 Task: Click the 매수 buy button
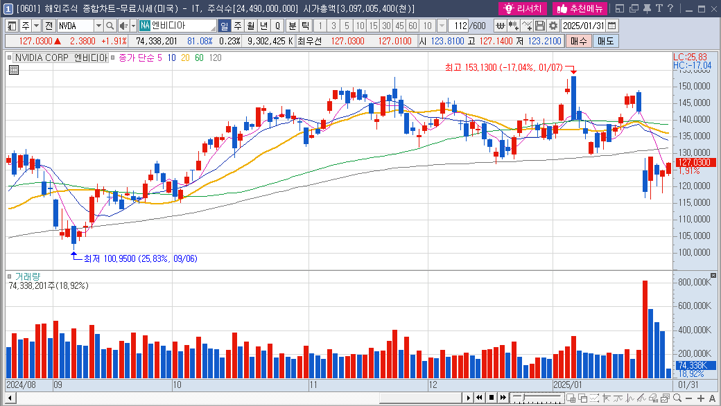579,42
